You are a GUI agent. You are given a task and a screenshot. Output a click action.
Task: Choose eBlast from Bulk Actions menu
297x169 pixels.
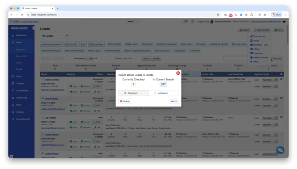(x=255, y=49)
